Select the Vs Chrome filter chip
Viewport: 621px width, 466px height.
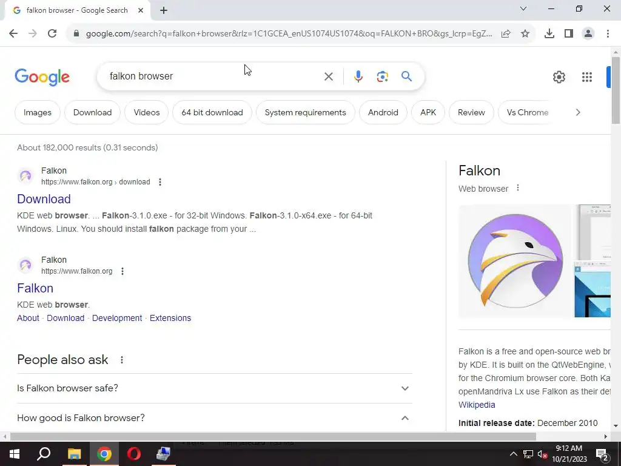527,112
